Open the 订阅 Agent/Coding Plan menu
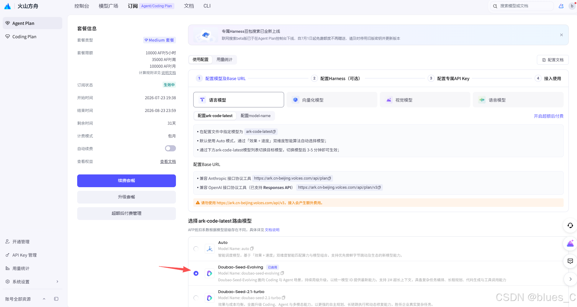The height and width of the screenshot is (307, 577). click(151, 6)
